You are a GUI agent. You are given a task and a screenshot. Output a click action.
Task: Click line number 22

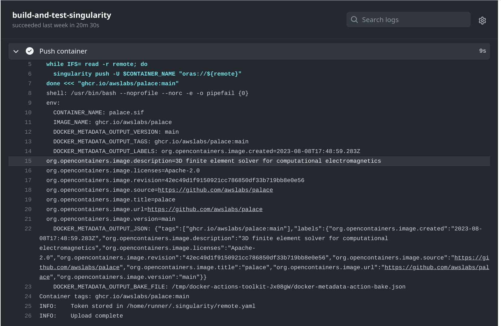coord(28,228)
